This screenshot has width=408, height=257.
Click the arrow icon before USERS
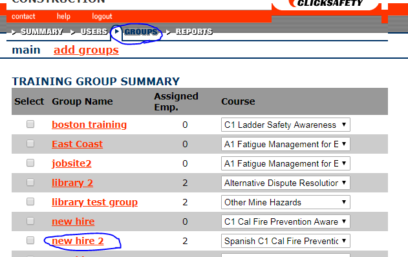pos(73,32)
